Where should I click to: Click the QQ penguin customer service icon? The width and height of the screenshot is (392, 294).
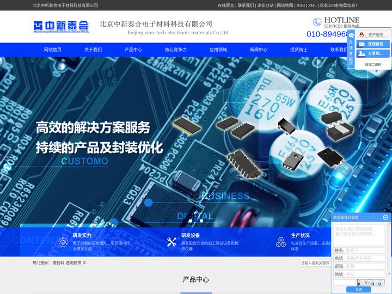pos(362,34)
